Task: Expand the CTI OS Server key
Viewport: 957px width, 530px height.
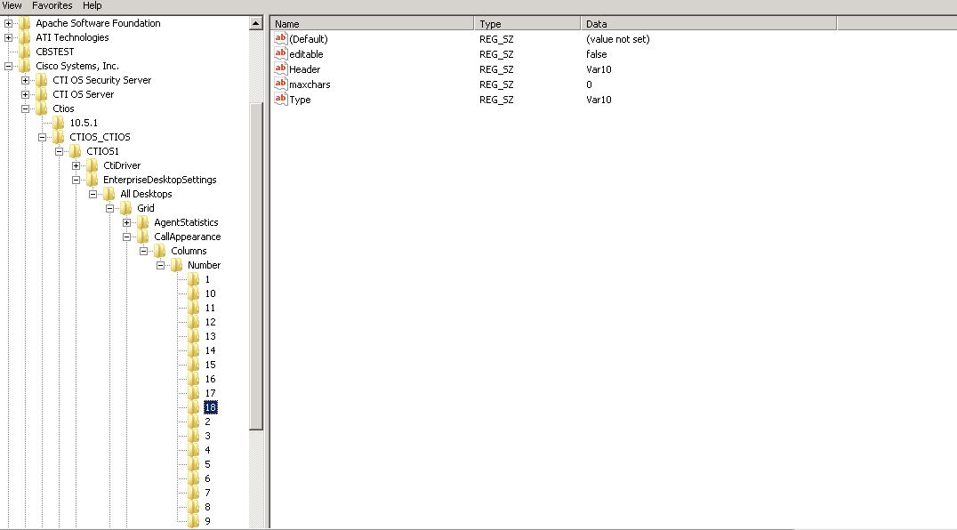Action: point(25,94)
